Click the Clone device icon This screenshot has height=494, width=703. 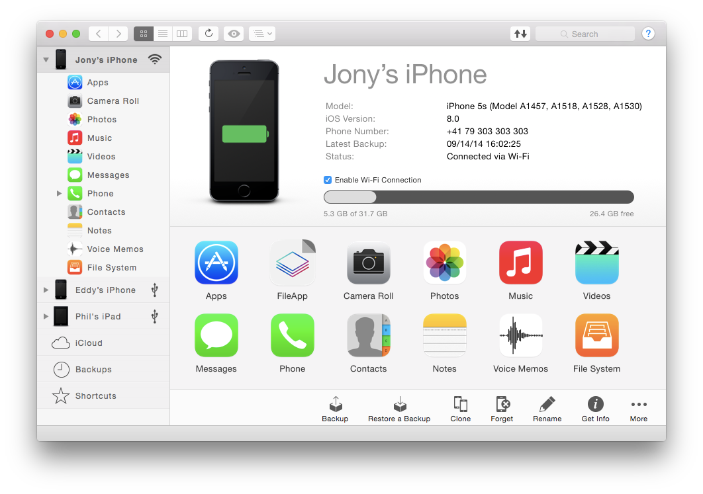tap(460, 405)
